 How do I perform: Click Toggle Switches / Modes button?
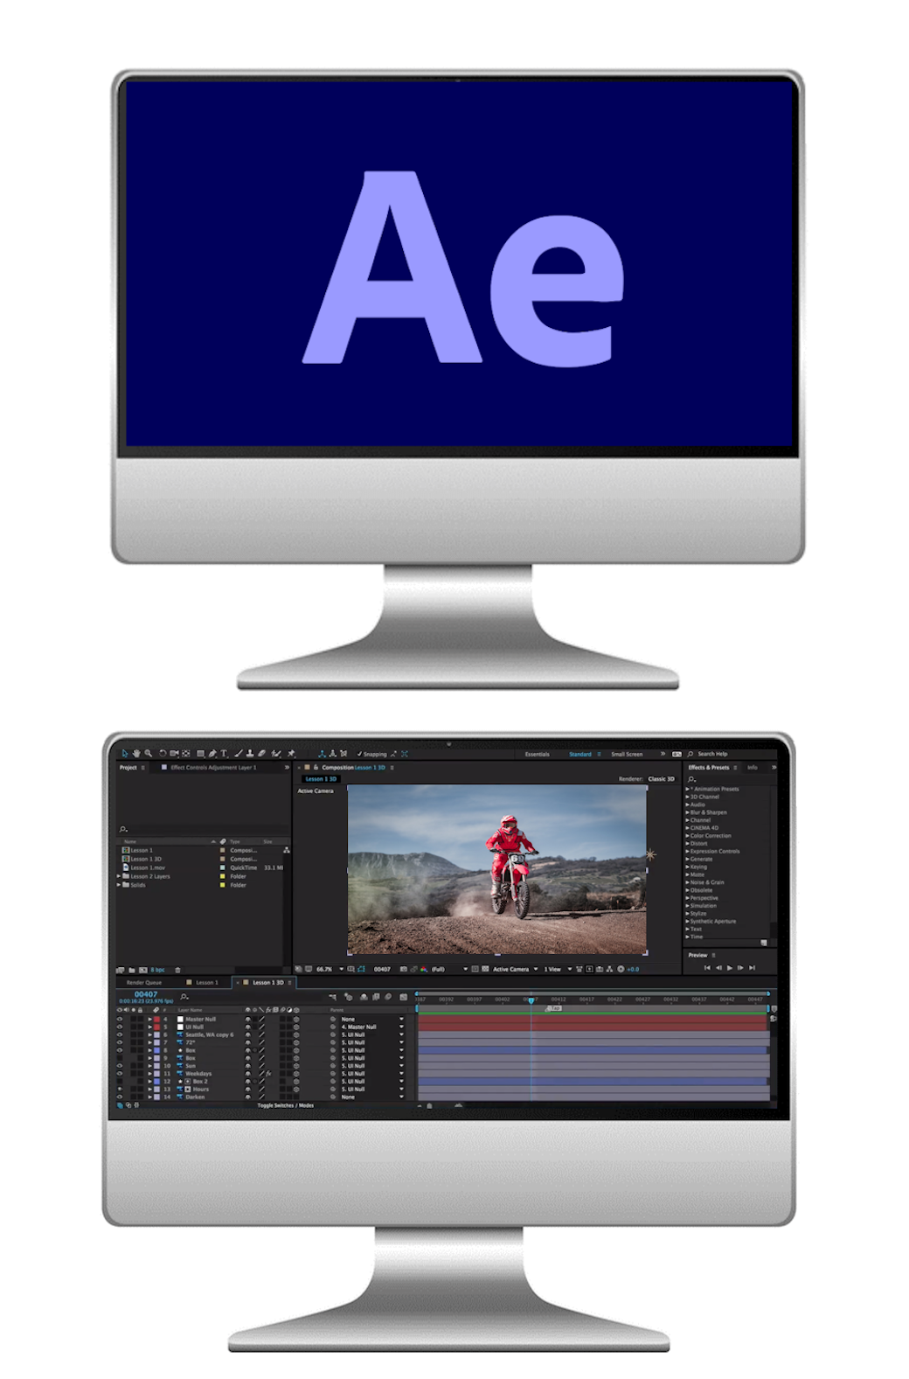coord(286,1105)
